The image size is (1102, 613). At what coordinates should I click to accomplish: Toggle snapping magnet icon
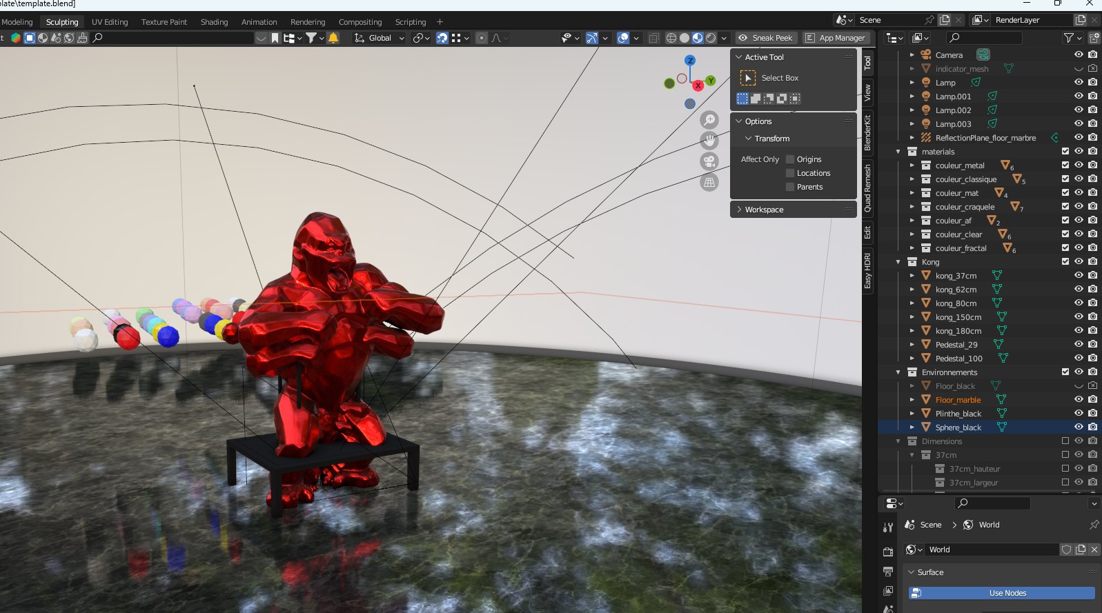point(442,38)
